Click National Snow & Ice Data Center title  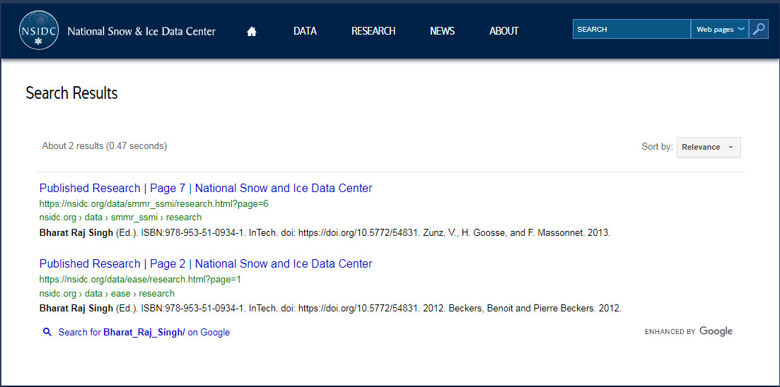pyautogui.click(x=141, y=31)
